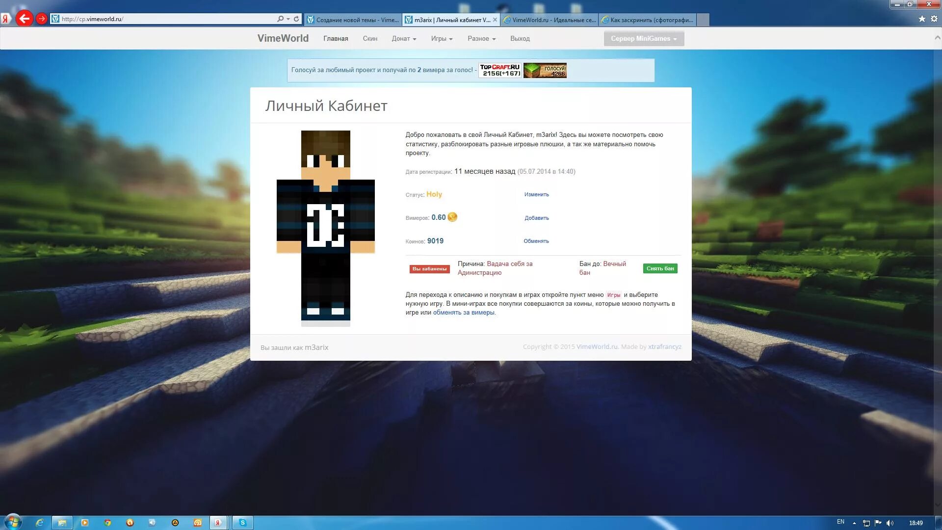The height and width of the screenshot is (530, 942).
Task: Click the green block 'Голосуй' vote banner
Action: point(545,70)
